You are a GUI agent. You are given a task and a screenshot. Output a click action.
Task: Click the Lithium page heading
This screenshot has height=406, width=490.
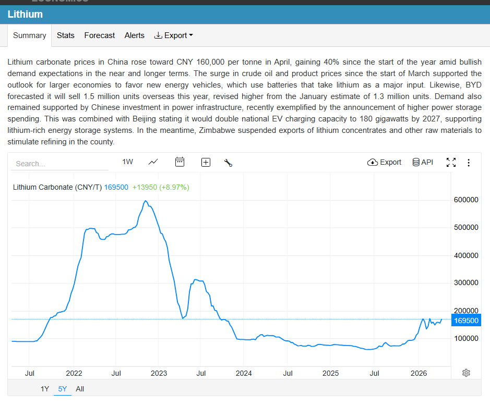point(25,15)
